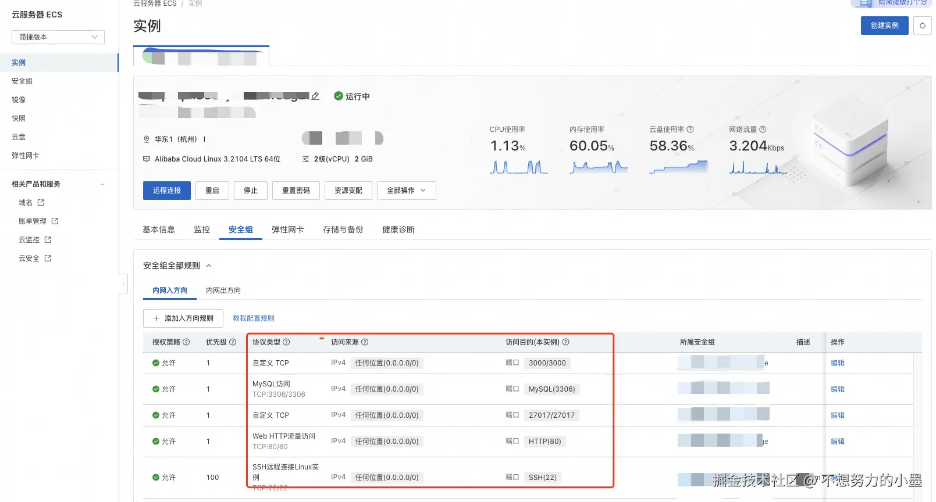Screen dimensions: 936x502
Task: Open the 教我配置规则 link
Action: [x=254, y=318]
